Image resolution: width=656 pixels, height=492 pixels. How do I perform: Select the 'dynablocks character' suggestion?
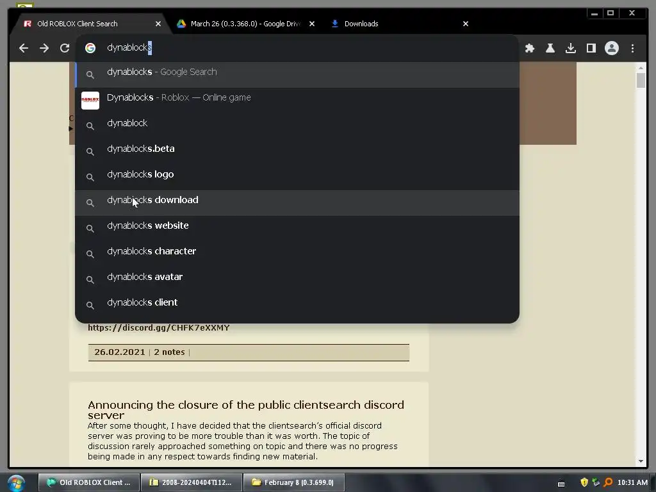pyautogui.click(x=297, y=254)
